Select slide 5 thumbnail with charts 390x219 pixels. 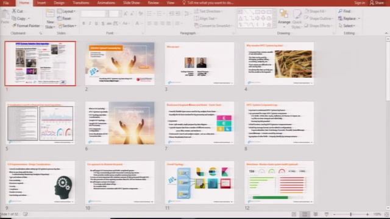point(40,123)
